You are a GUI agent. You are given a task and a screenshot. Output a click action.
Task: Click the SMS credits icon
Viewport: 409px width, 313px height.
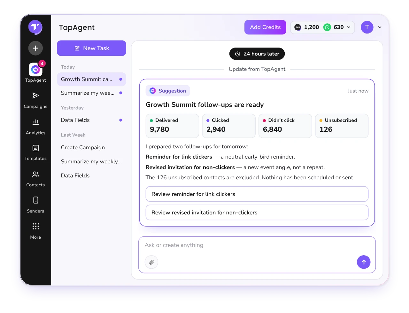tap(298, 27)
